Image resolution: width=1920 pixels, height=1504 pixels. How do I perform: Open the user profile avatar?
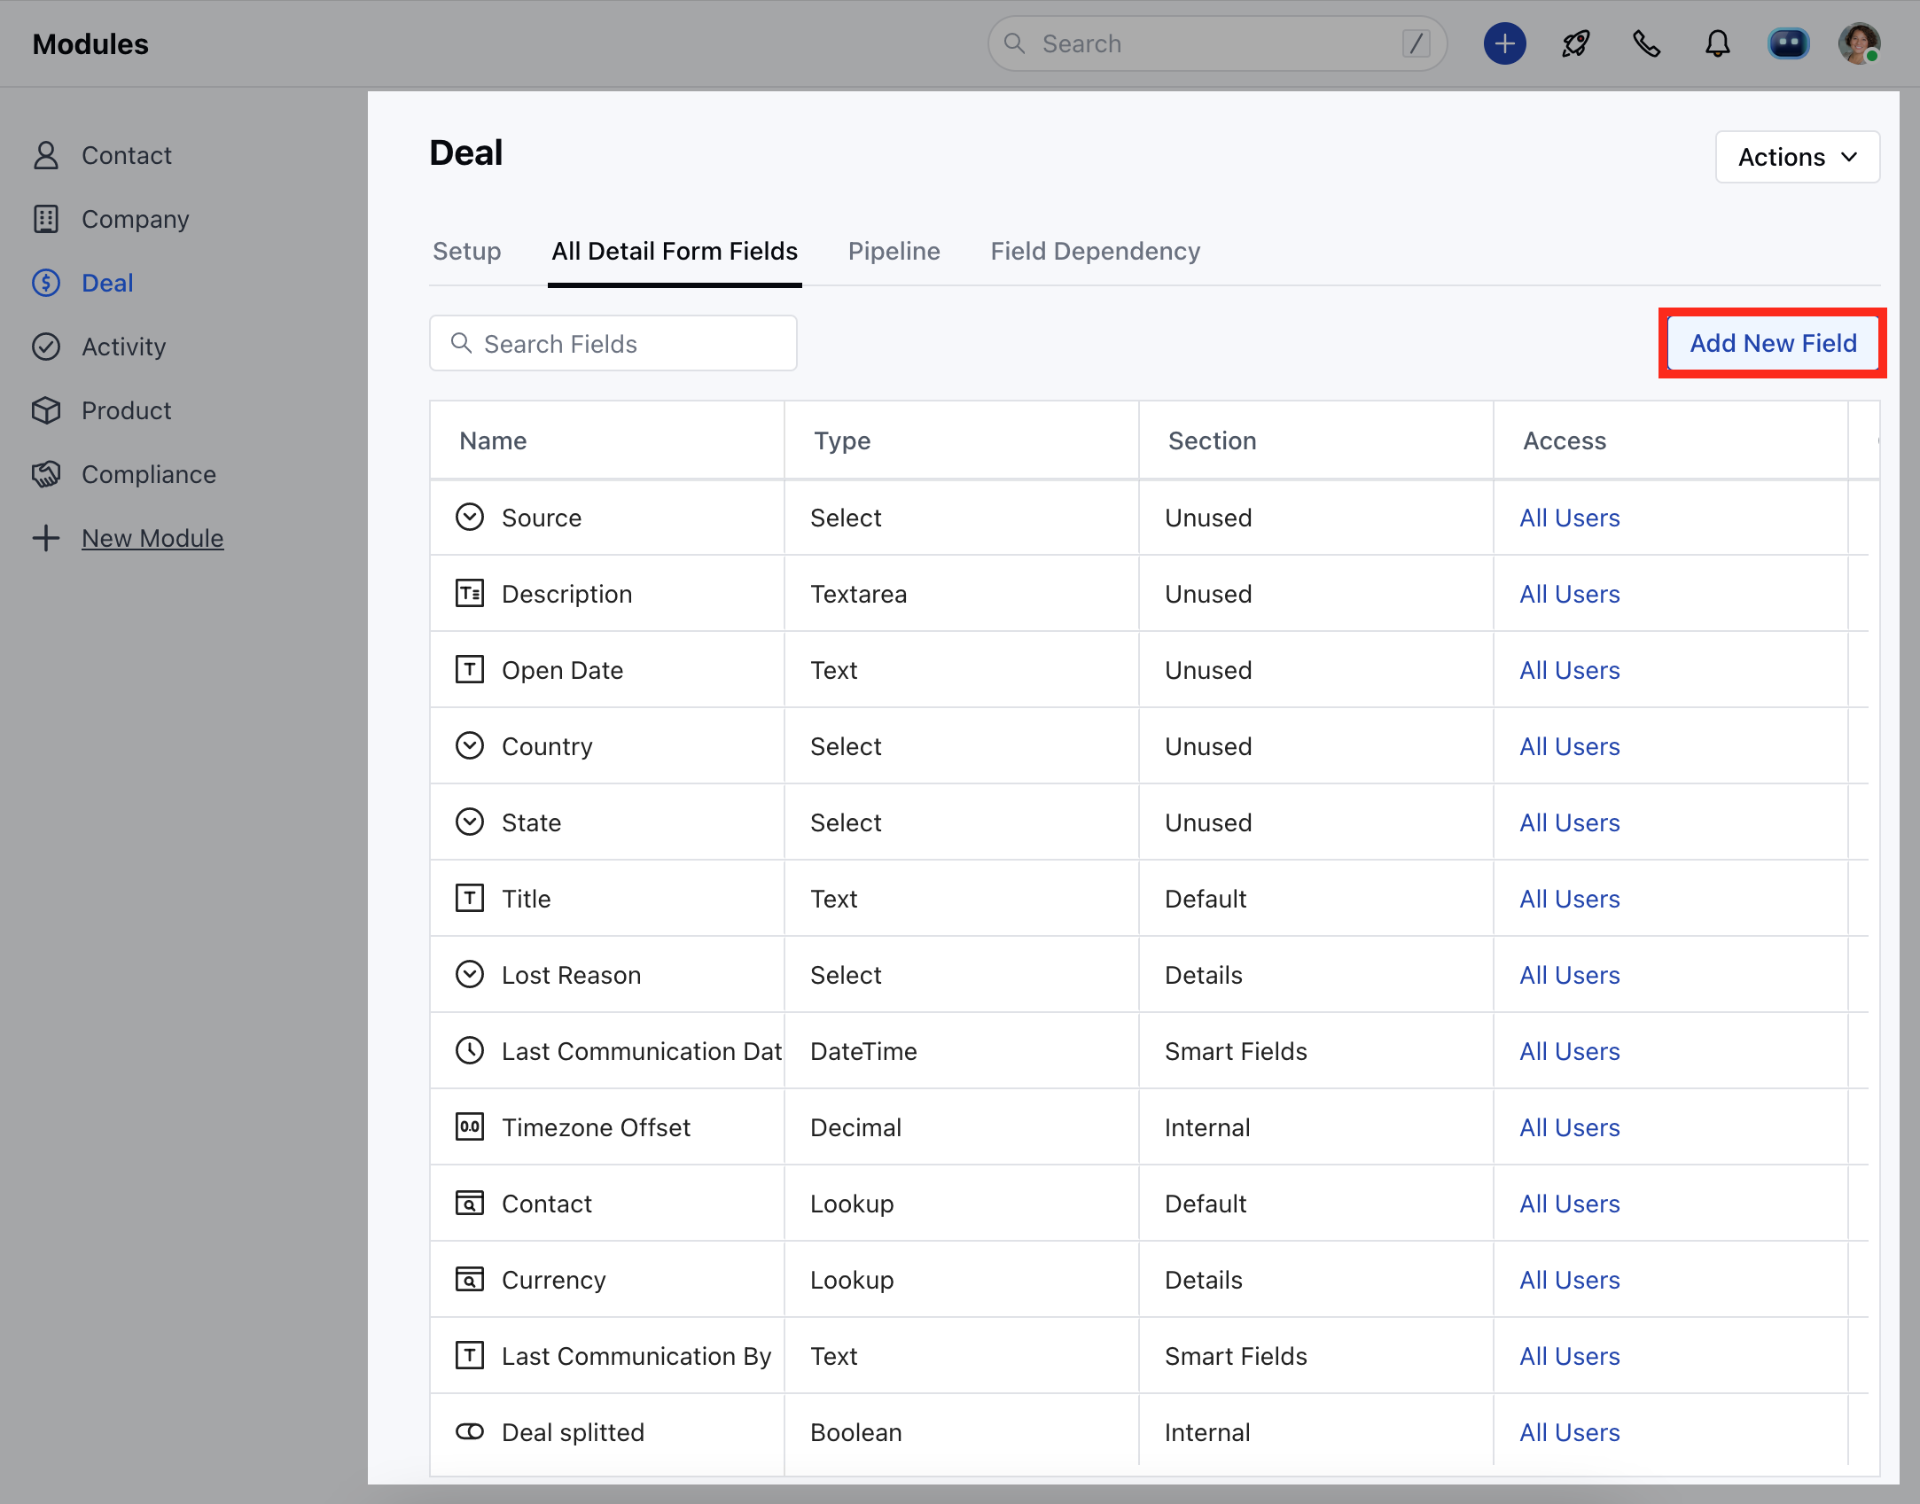pyautogui.click(x=1859, y=43)
